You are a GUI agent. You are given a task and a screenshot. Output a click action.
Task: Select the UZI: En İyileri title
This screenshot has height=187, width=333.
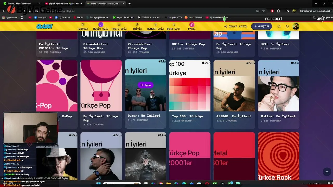pos(275,44)
